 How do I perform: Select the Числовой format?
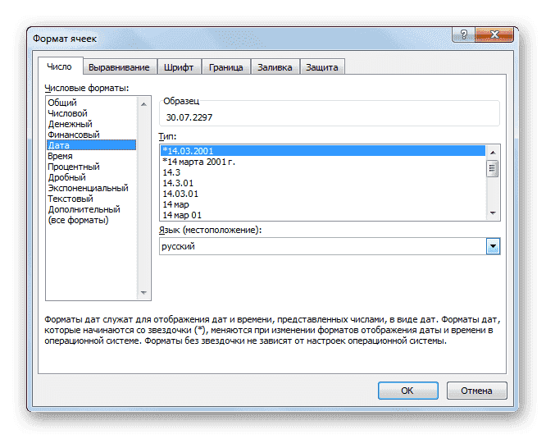click(x=91, y=113)
